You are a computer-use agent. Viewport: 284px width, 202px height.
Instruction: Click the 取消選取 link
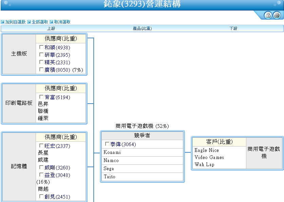point(62,22)
